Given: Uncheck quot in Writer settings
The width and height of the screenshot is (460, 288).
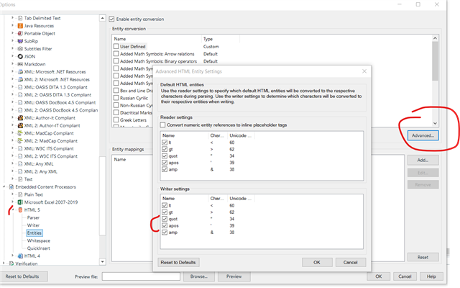Looking at the screenshot, I should click(x=165, y=219).
